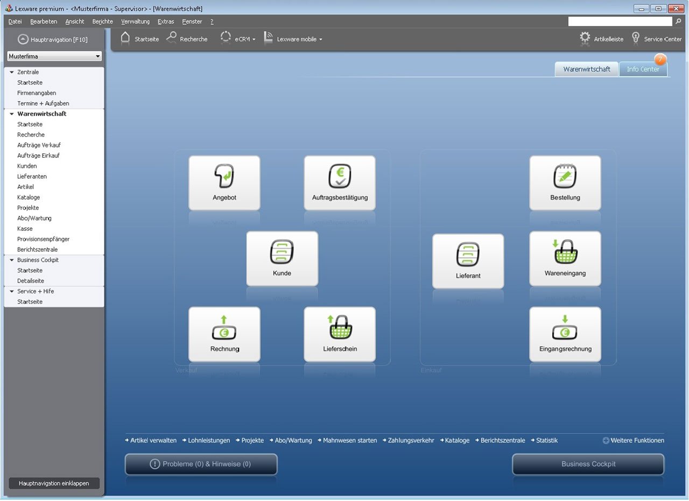Open the Rechnung tile
The width and height of the screenshot is (689, 501).
224,334
